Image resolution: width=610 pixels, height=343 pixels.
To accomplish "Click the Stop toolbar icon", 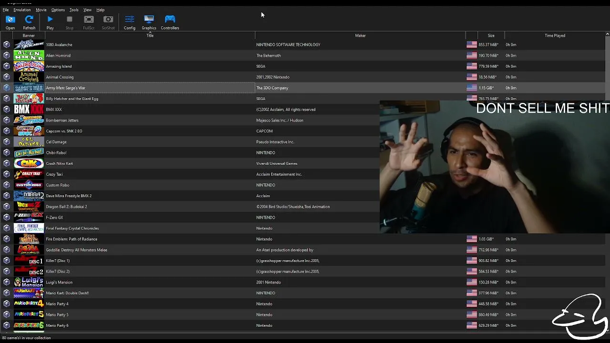I will [70, 22].
